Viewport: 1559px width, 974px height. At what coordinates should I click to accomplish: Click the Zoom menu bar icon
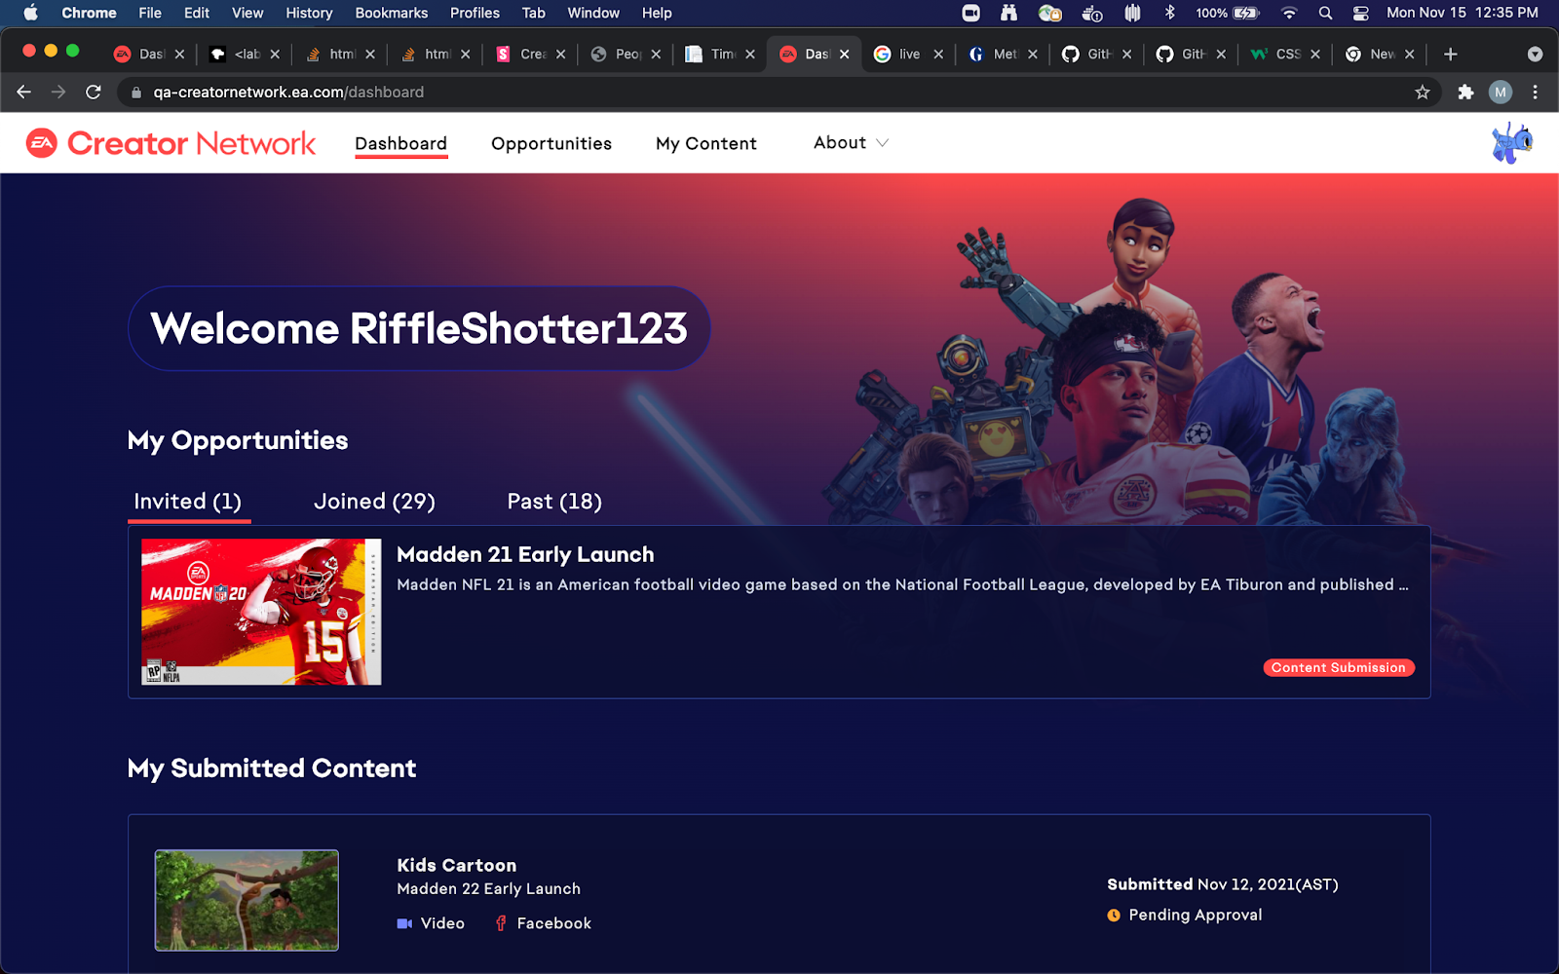click(970, 13)
